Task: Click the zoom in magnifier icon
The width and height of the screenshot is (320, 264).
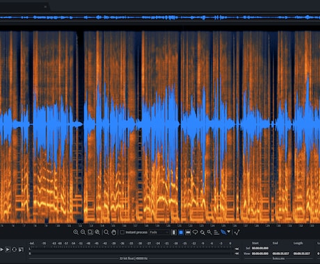Action: (76, 232)
